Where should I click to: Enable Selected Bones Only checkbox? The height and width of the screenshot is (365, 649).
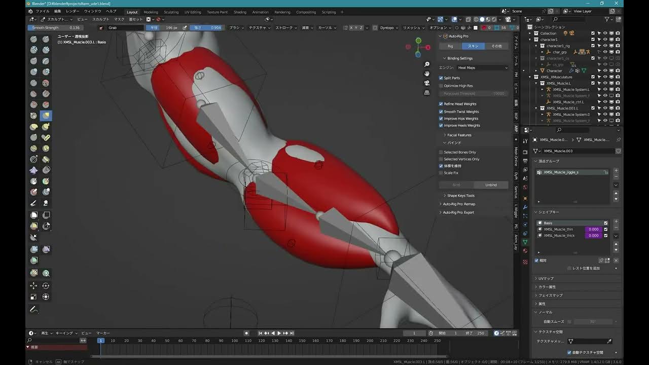441,152
